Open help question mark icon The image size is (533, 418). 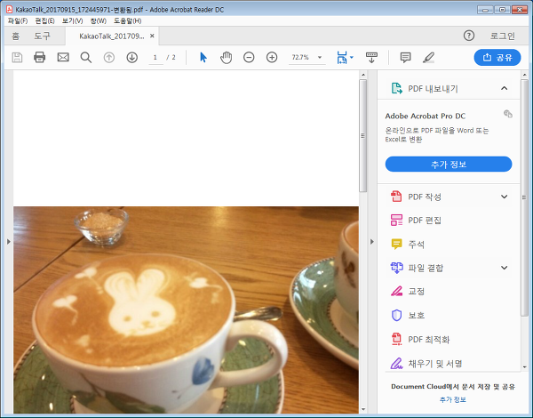[x=469, y=36]
